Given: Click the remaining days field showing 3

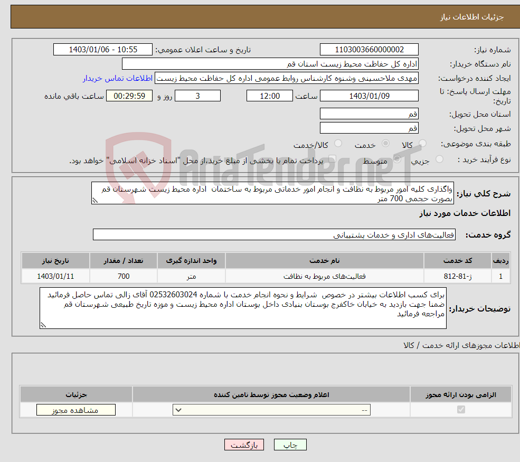Looking at the screenshot, I should click(x=197, y=96).
